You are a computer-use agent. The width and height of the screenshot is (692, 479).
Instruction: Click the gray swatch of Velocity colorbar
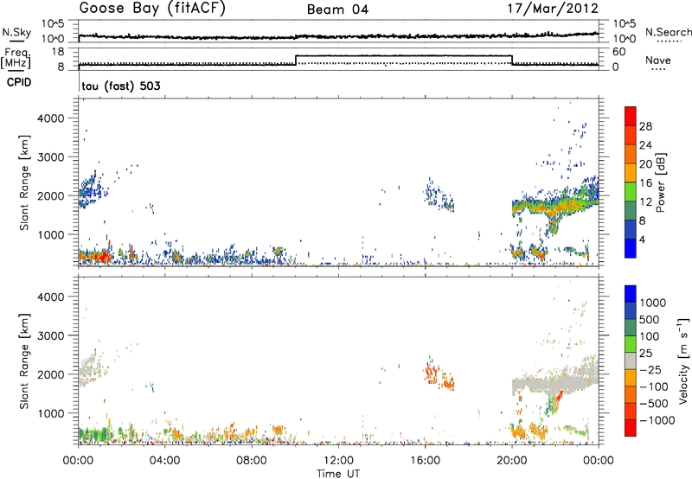pos(631,361)
